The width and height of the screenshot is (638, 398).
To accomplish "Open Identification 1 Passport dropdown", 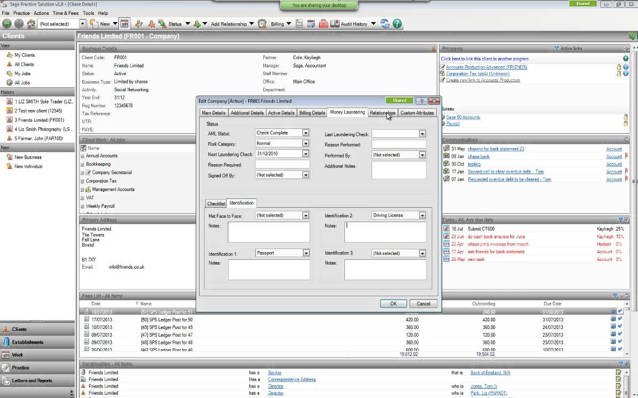I will 306,253.
